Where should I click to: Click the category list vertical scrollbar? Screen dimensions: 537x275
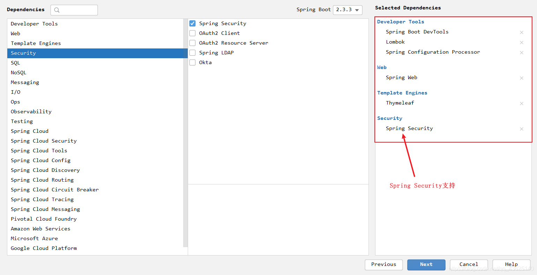[x=185, y=133]
